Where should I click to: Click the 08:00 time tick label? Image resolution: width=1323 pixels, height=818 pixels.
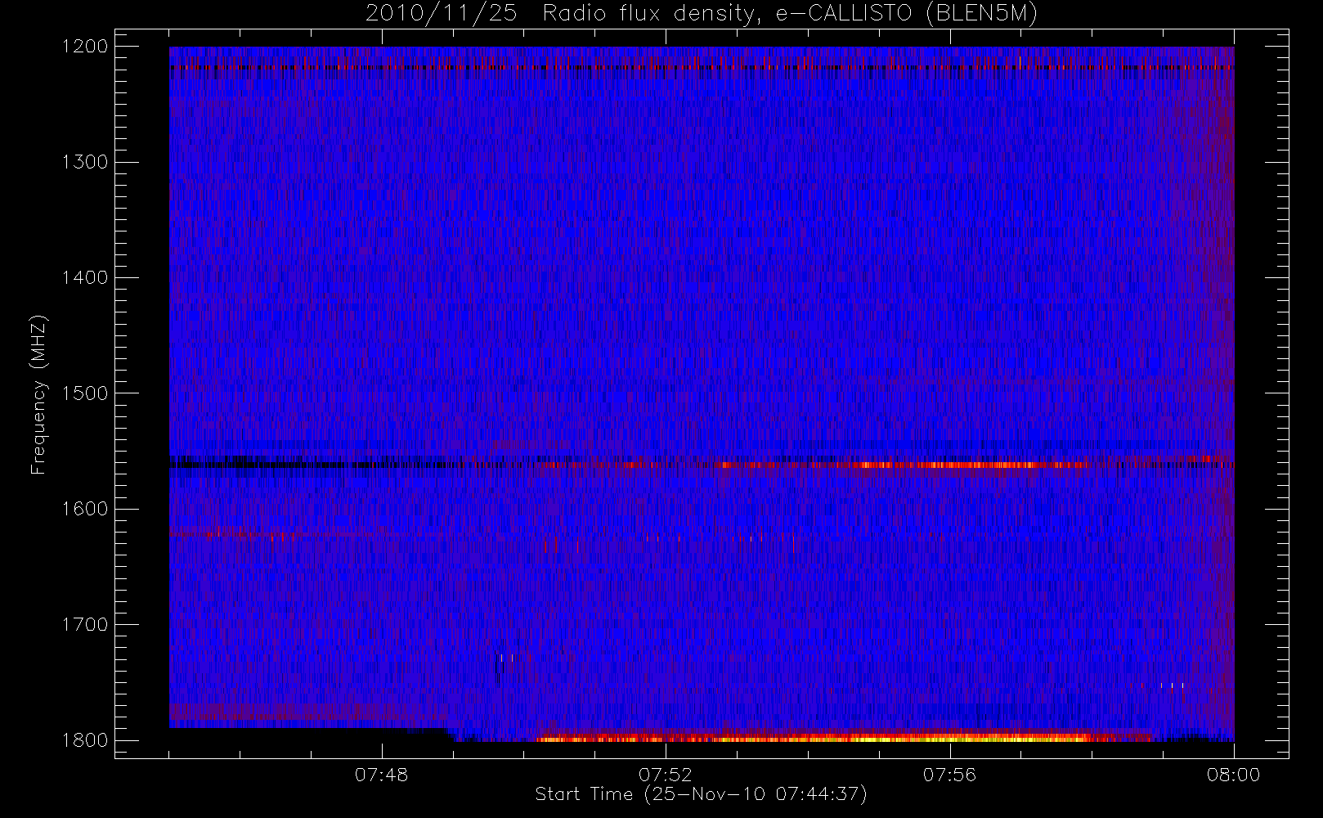(1233, 775)
